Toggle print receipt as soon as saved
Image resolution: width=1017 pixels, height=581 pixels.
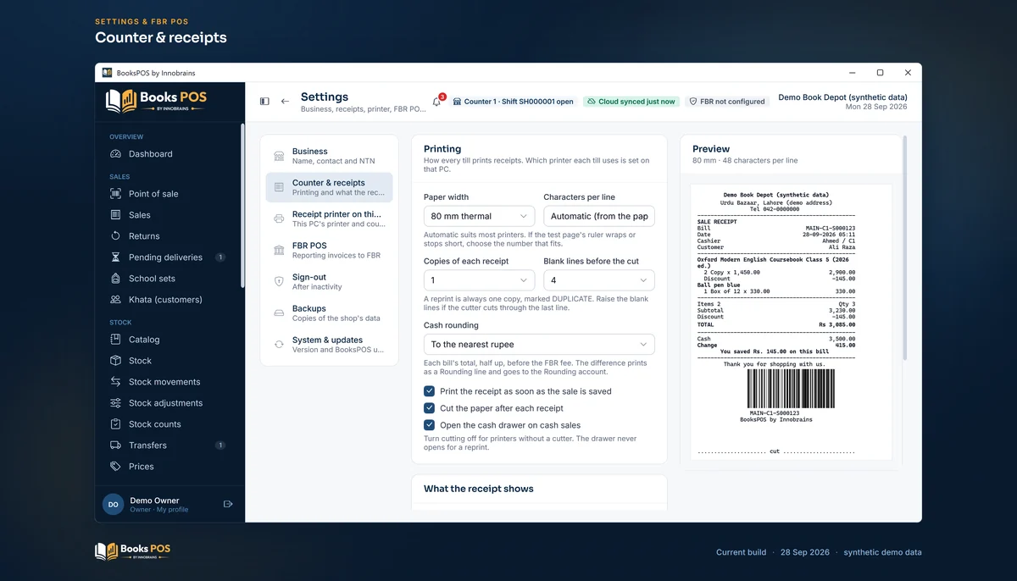tap(430, 391)
